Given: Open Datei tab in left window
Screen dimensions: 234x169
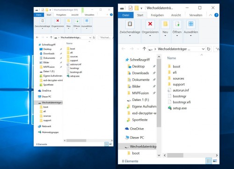Looking at the screenshot, I should [x=39, y=15].
